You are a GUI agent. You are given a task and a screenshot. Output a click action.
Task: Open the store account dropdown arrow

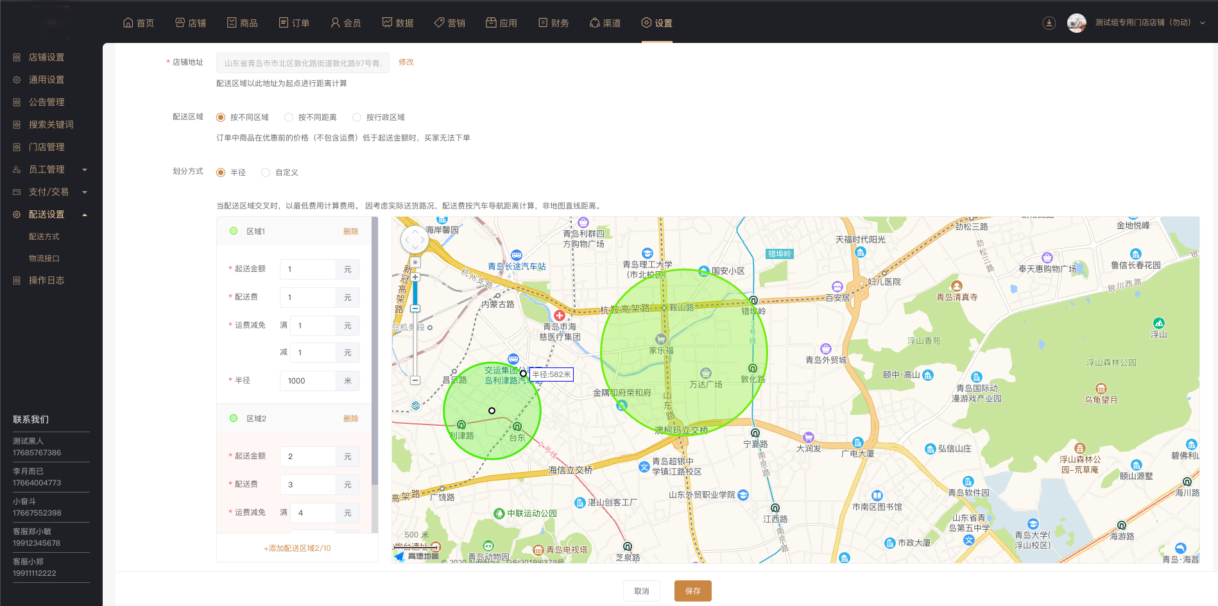pos(1202,23)
